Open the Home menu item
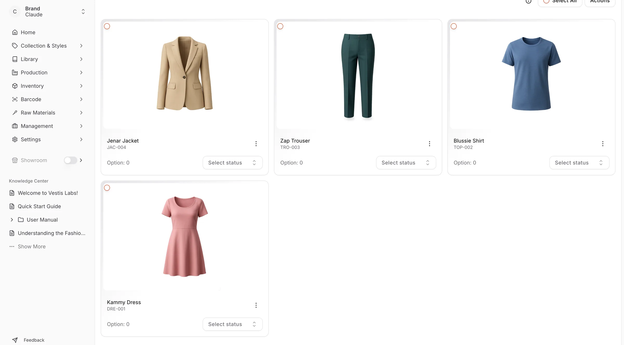The width and height of the screenshot is (624, 345). click(x=47, y=32)
